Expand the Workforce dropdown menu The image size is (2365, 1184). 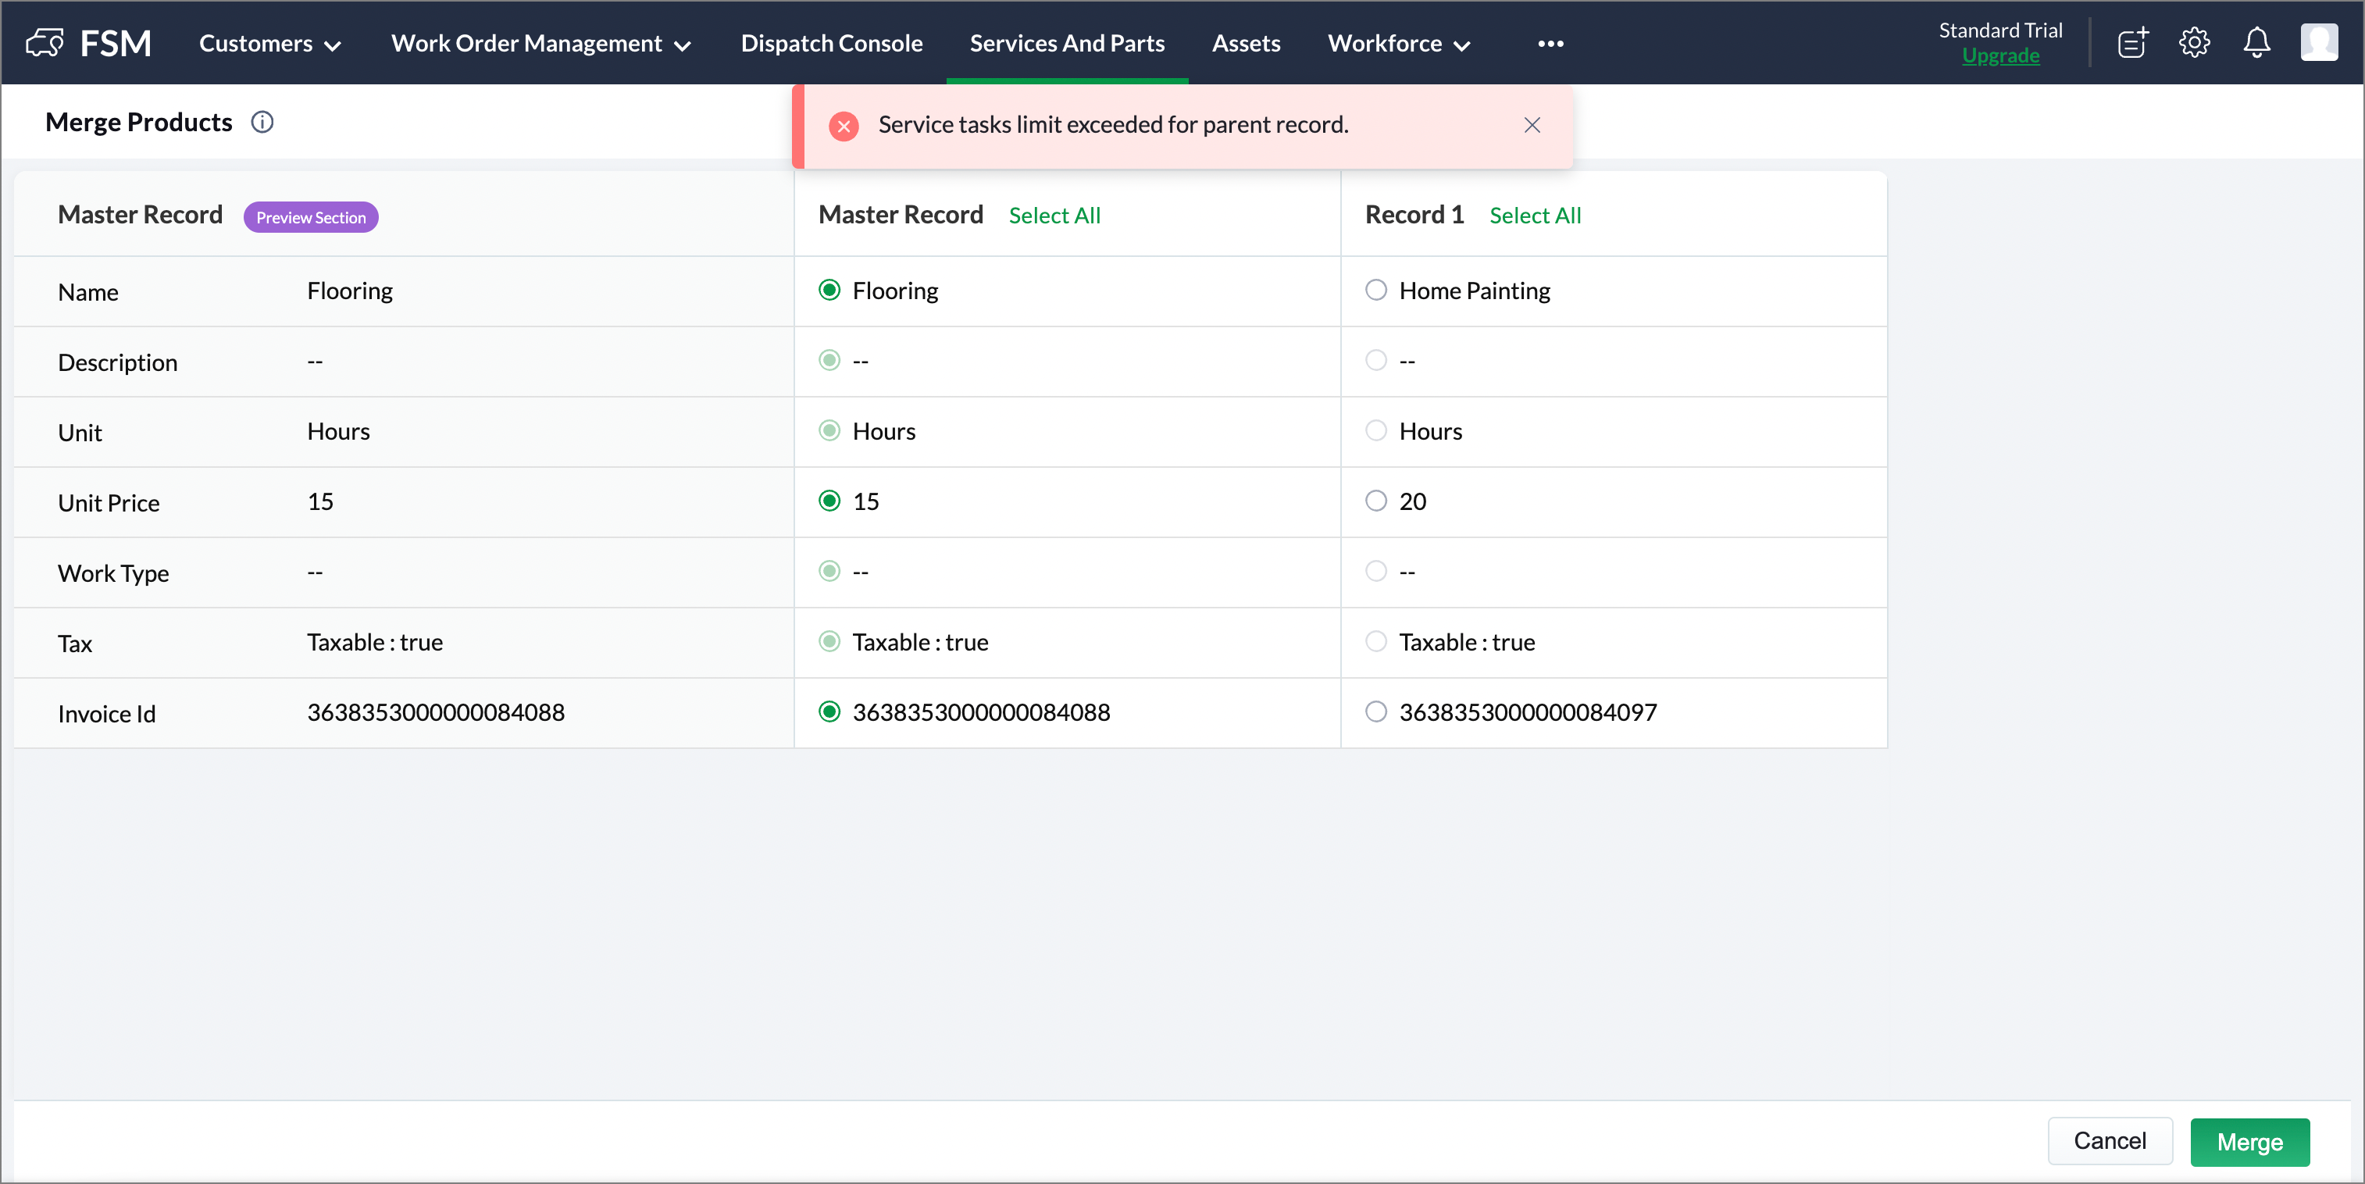click(x=1398, y=43)
